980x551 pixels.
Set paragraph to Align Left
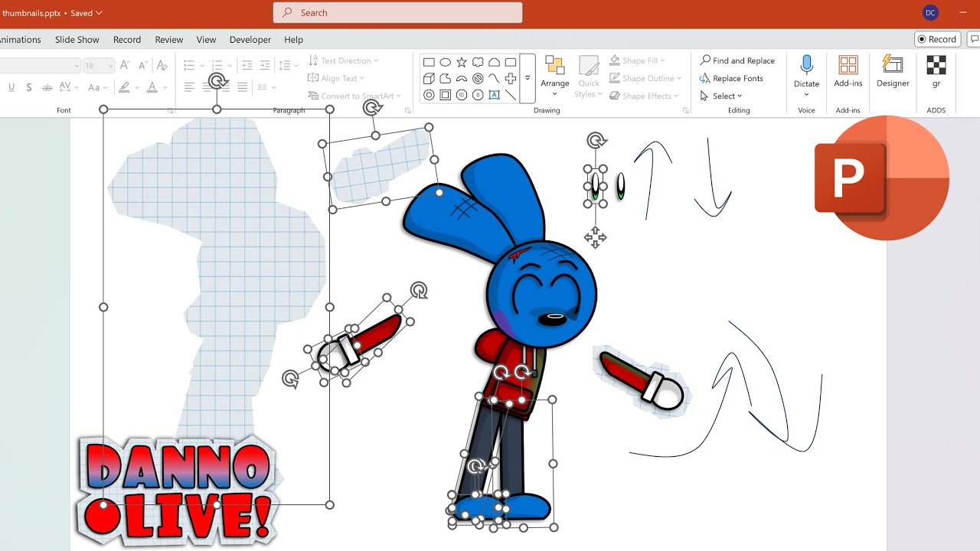189,87
